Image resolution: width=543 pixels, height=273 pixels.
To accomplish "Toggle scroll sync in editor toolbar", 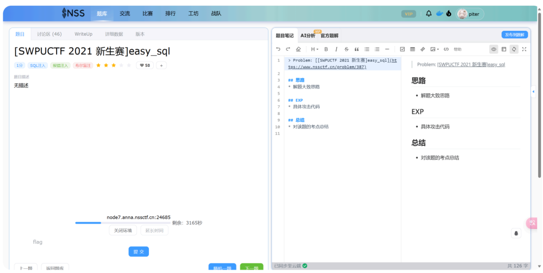I will [514, 49].
